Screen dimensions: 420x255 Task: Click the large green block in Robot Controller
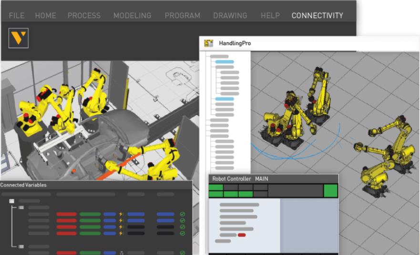(x=330, y=191)
